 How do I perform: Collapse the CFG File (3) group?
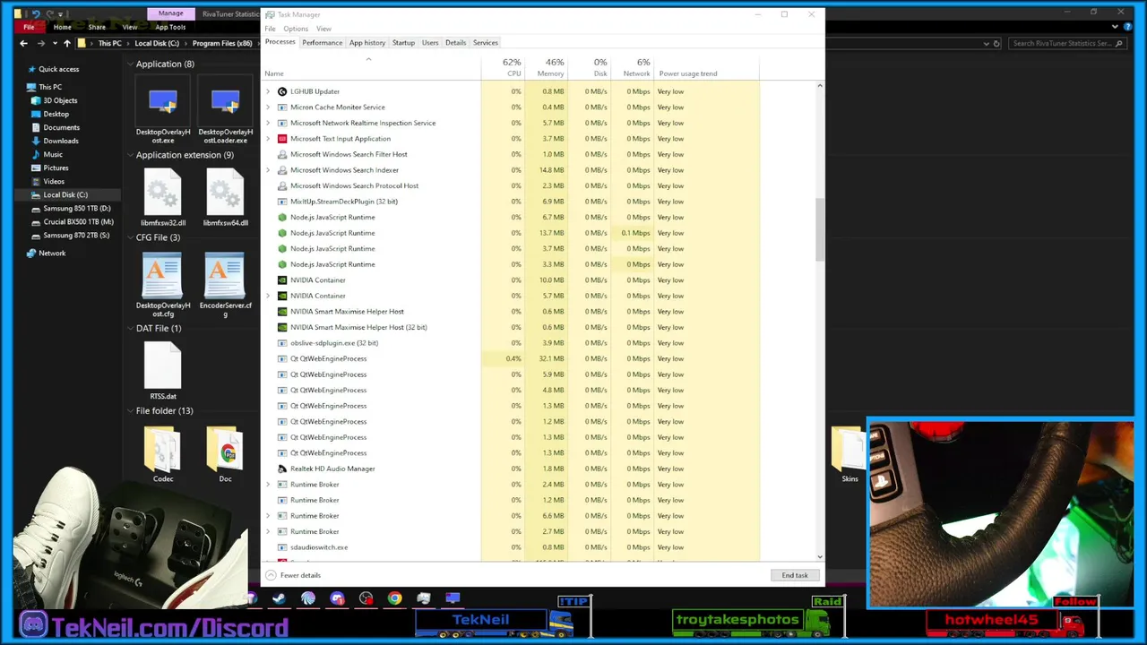(130, 237)
